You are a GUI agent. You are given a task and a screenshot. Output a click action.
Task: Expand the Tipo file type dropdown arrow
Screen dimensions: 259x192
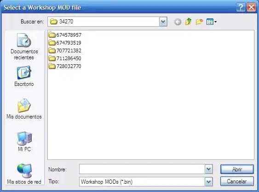pos(208,182)
